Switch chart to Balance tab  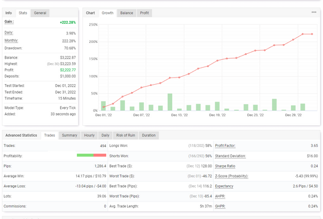click(x=127, y=13)
